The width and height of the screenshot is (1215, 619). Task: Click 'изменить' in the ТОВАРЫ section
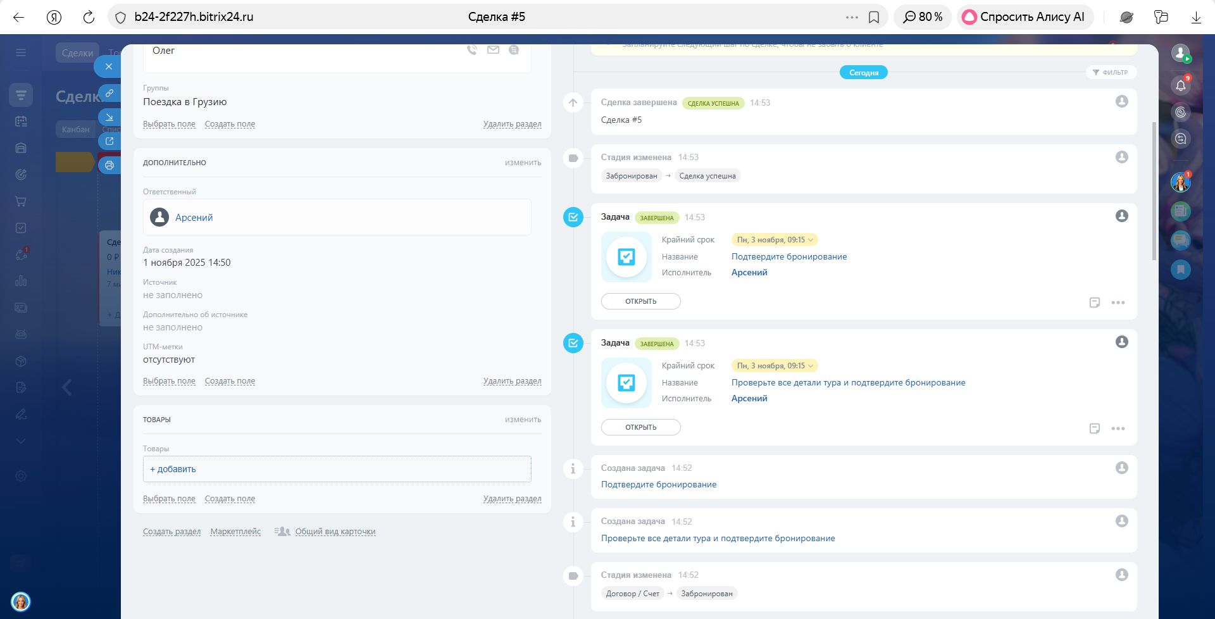(x=523, y=420)
